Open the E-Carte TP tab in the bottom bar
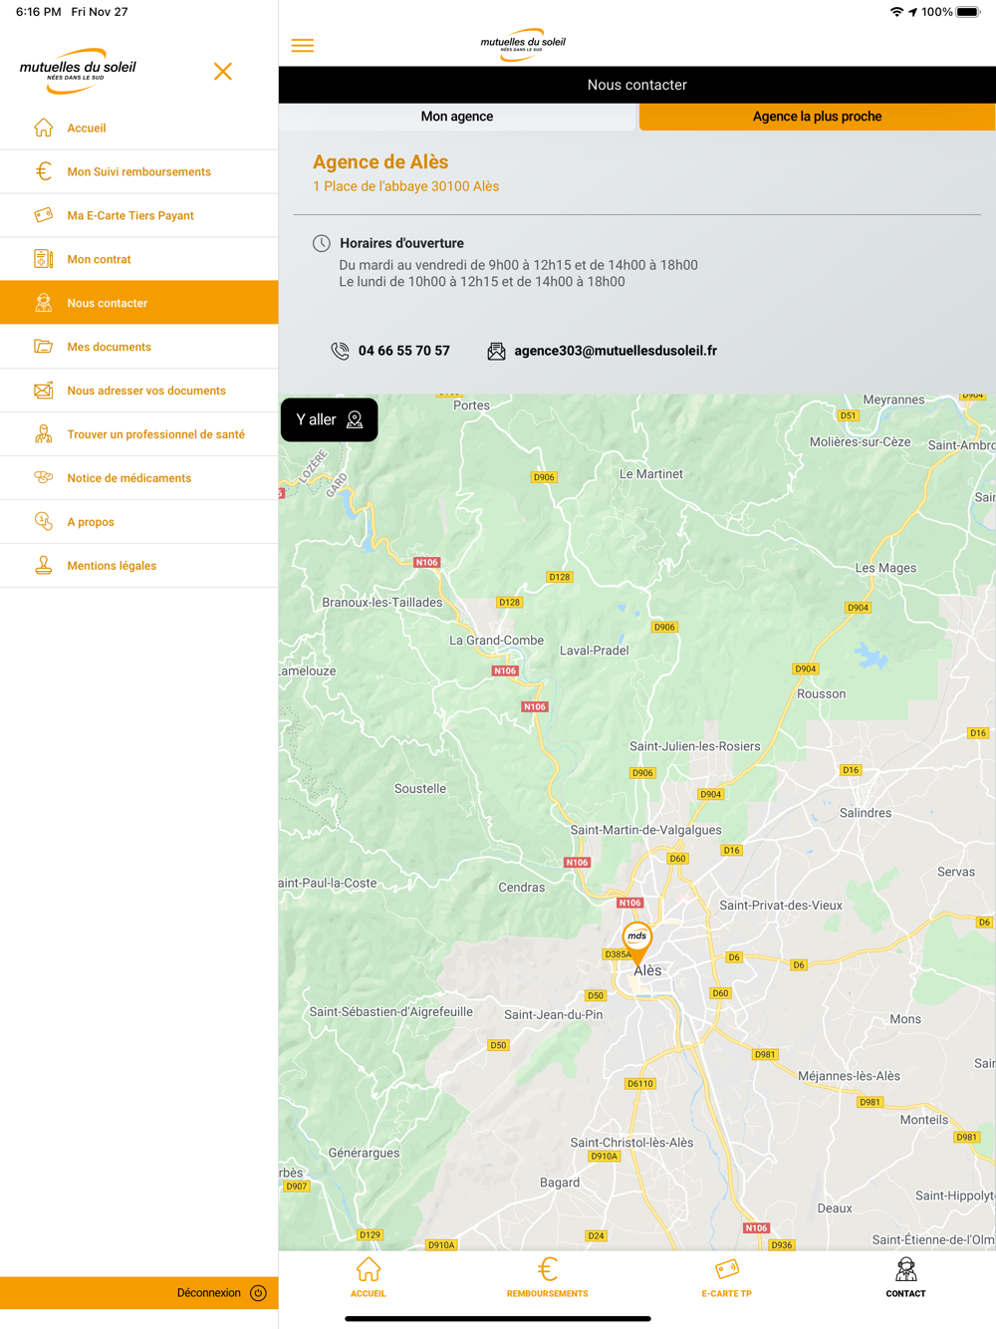The image size is (996, 1329). pos(726,1277)
